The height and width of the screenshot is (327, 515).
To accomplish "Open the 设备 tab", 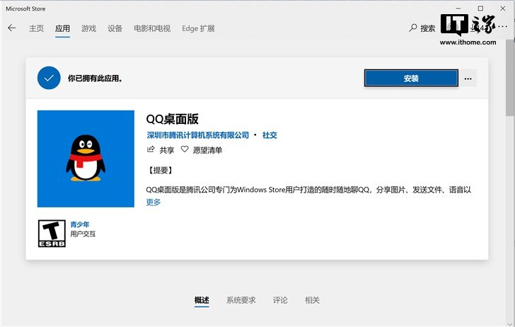I will 115,28.
